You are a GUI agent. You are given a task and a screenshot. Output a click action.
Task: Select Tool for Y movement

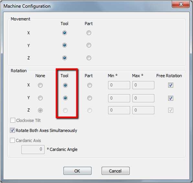(65, 45)
